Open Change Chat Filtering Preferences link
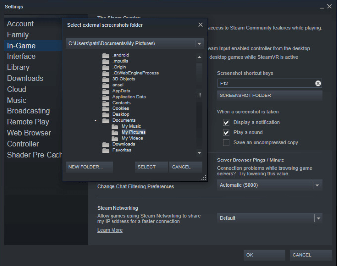The width and height of the screenshot is (337, 266). (x=136, y=187)
